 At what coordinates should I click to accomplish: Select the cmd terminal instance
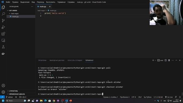coord(160,60)
